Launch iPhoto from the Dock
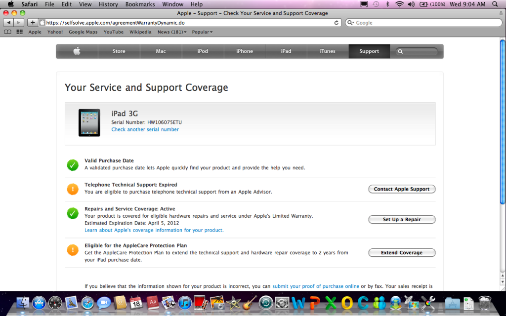 [x=169, y=303]
